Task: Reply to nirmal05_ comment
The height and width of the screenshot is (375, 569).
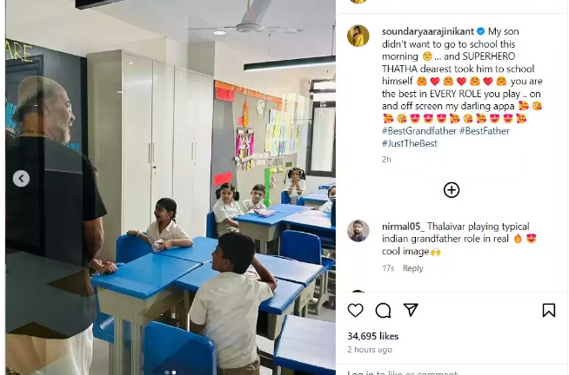Action: (413, 268)
